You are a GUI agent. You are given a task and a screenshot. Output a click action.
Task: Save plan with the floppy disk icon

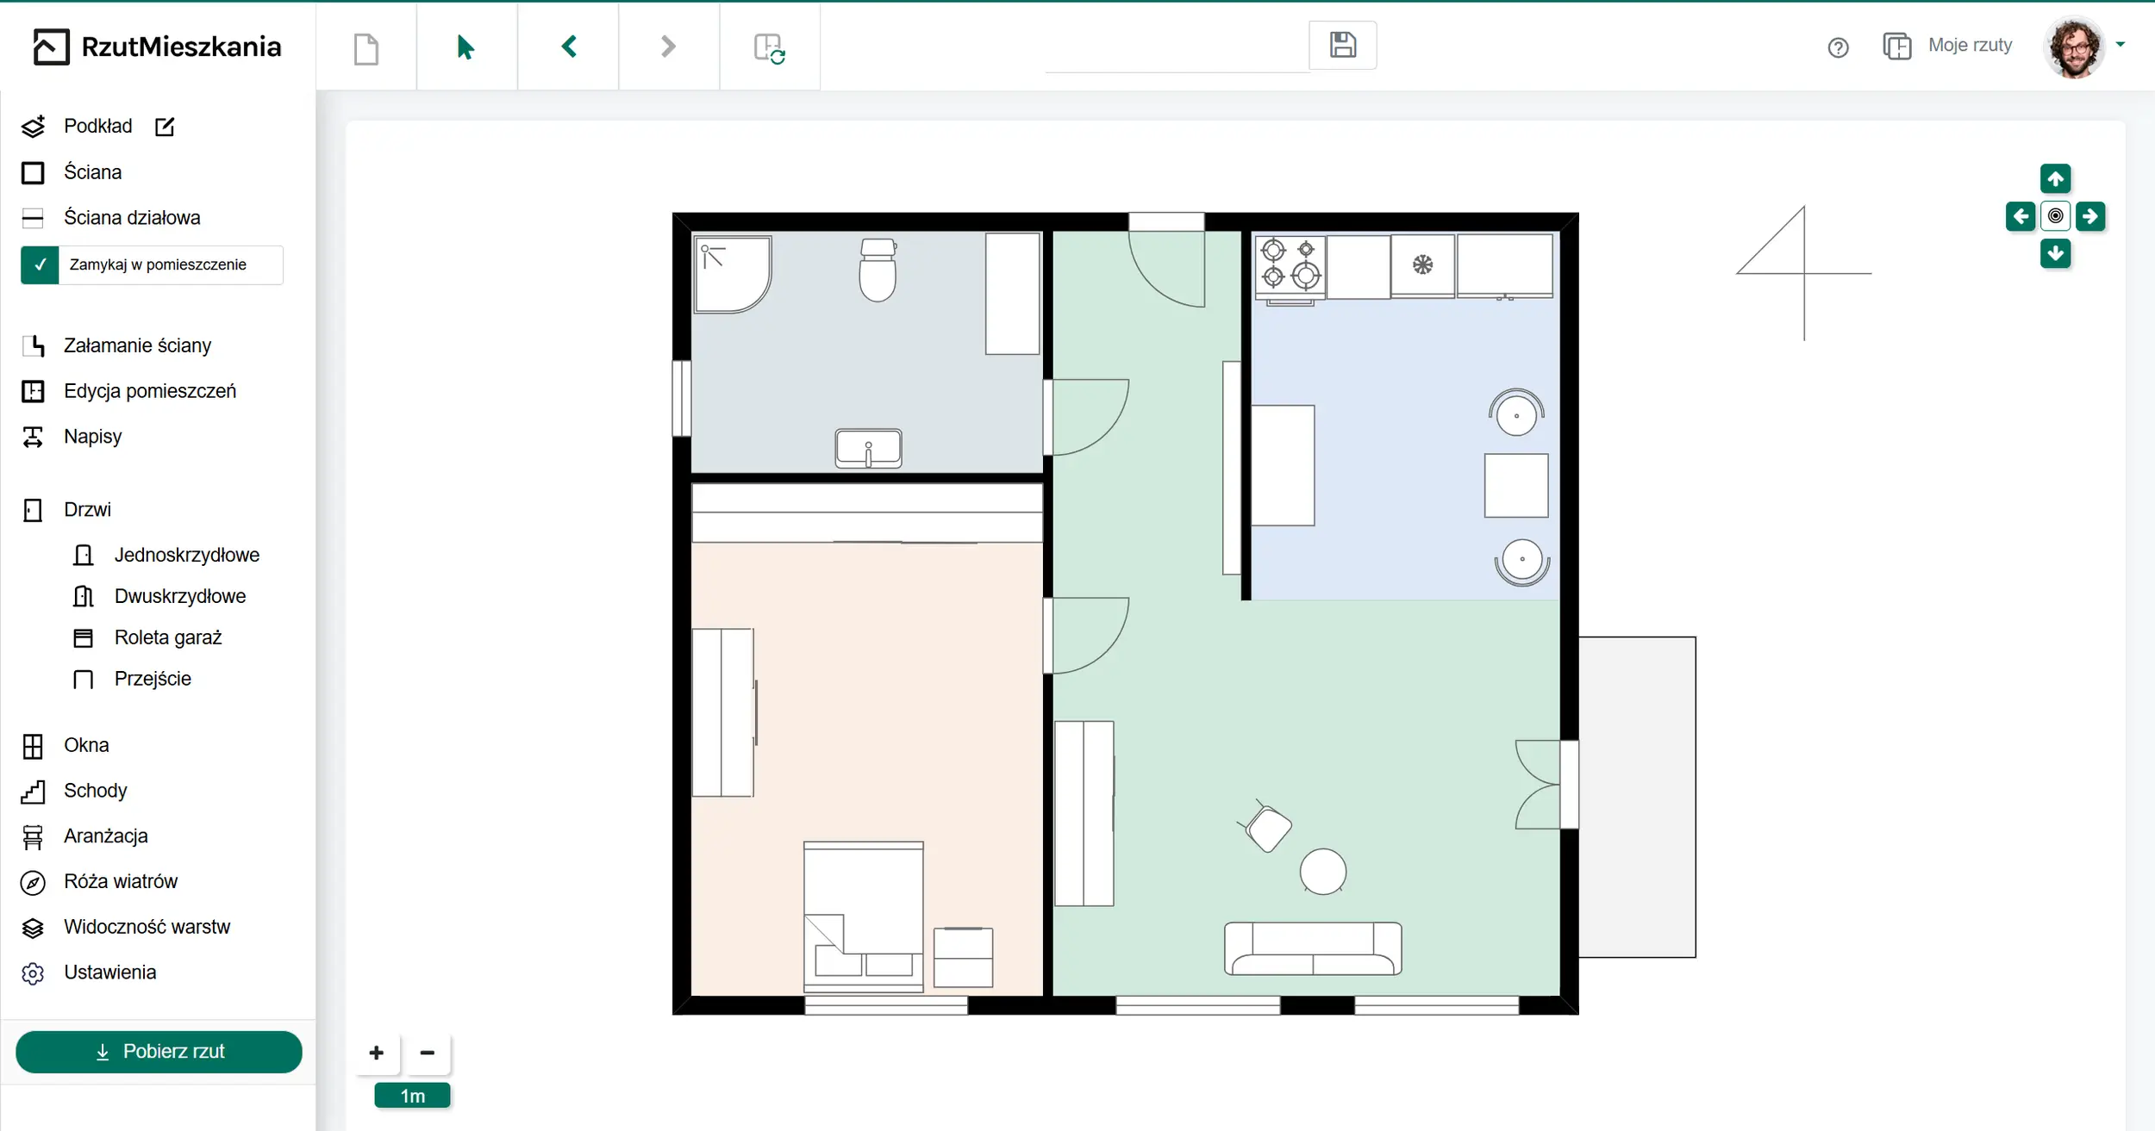[1342, 45]
